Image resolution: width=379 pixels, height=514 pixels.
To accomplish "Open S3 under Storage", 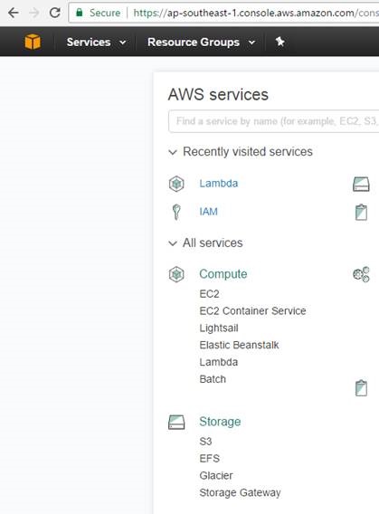I will tap(205, 442).
